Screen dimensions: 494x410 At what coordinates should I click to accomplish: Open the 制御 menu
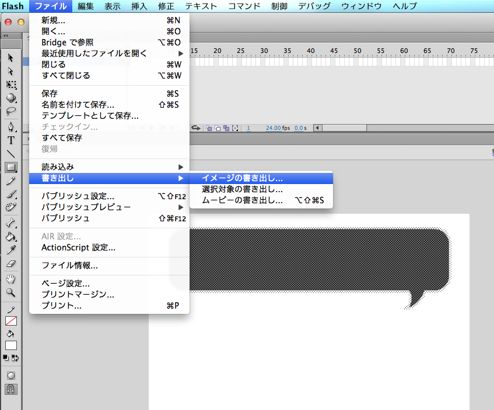(279, 6)
